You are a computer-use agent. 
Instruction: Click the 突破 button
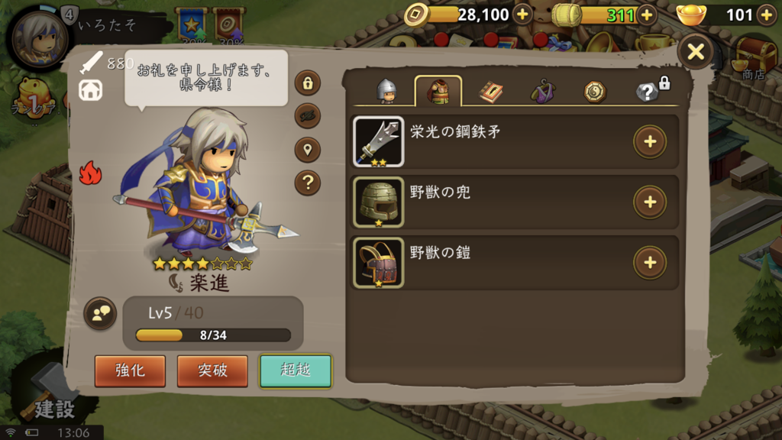click(212, 370)
